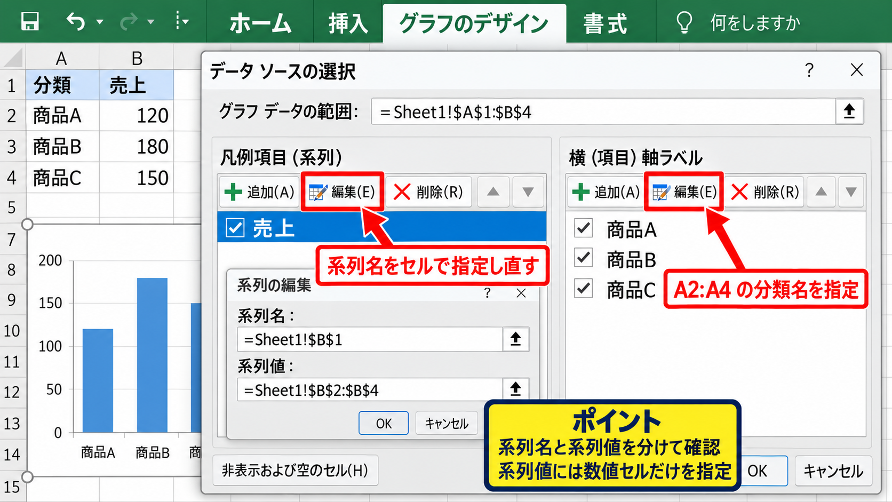This screenshot has height=502, width=892.
Task: Click OK in the 系列の編集 dialog
Action: (384, 423)
